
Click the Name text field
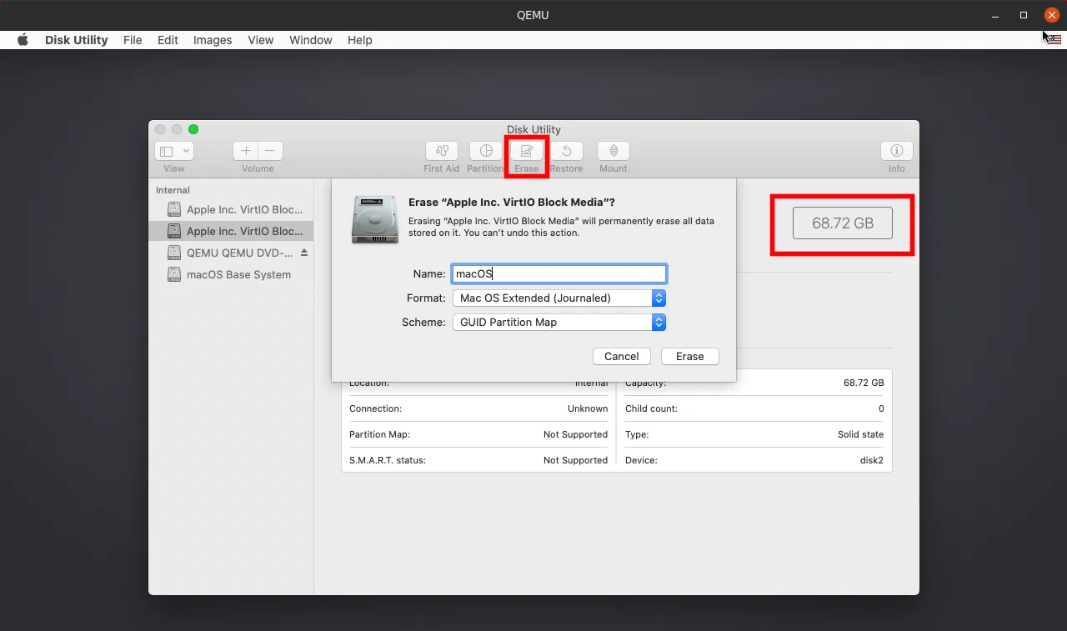[559, 273]
